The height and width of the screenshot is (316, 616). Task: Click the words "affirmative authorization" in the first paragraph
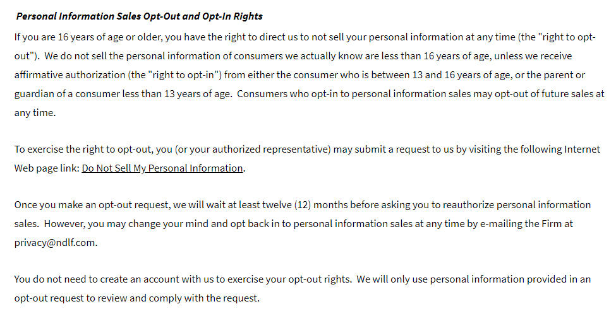tap(70, 75)
